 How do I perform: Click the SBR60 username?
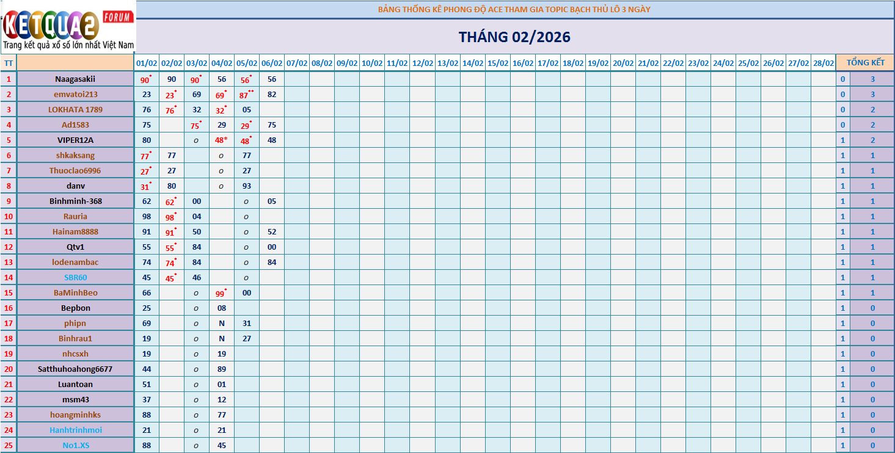(75, 277)
